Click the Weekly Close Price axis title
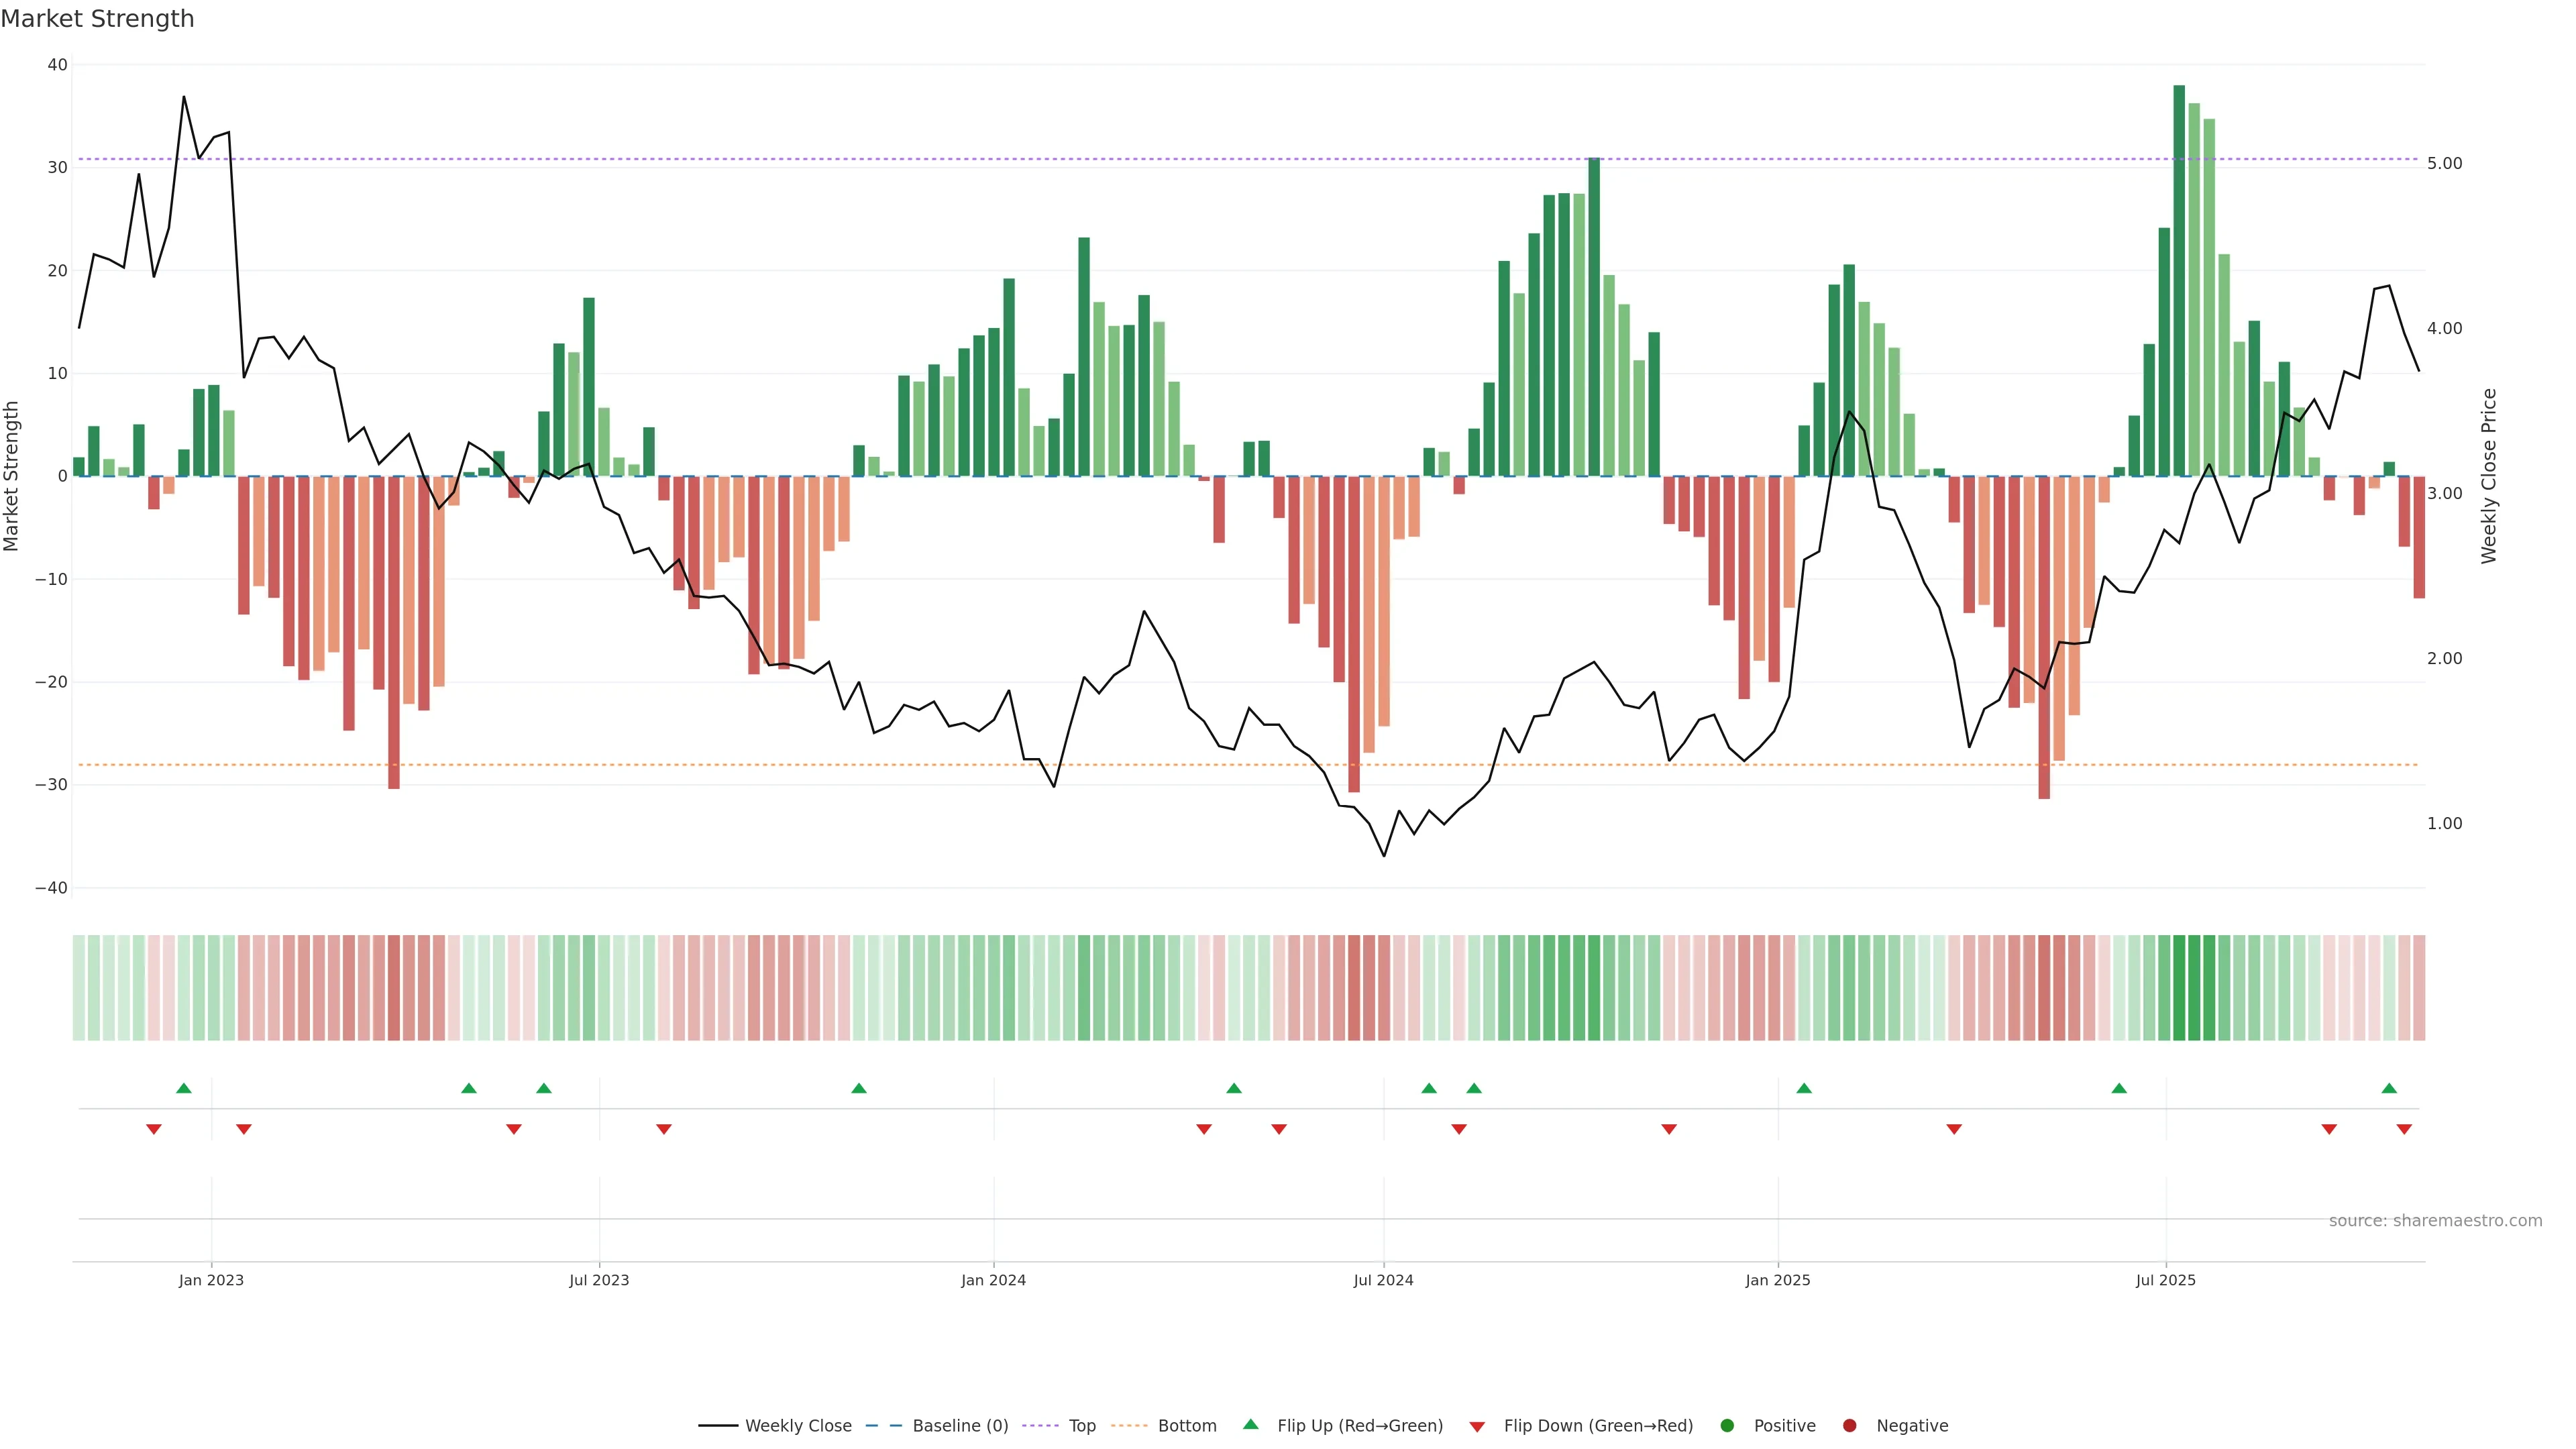The image size is (2576, 1449). pos(2489,476)
